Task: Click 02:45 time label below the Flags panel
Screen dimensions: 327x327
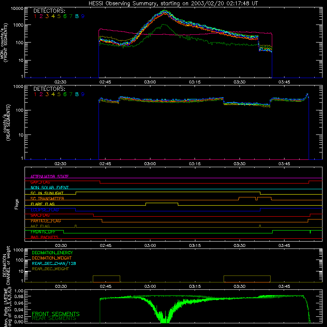Action: 105,246
